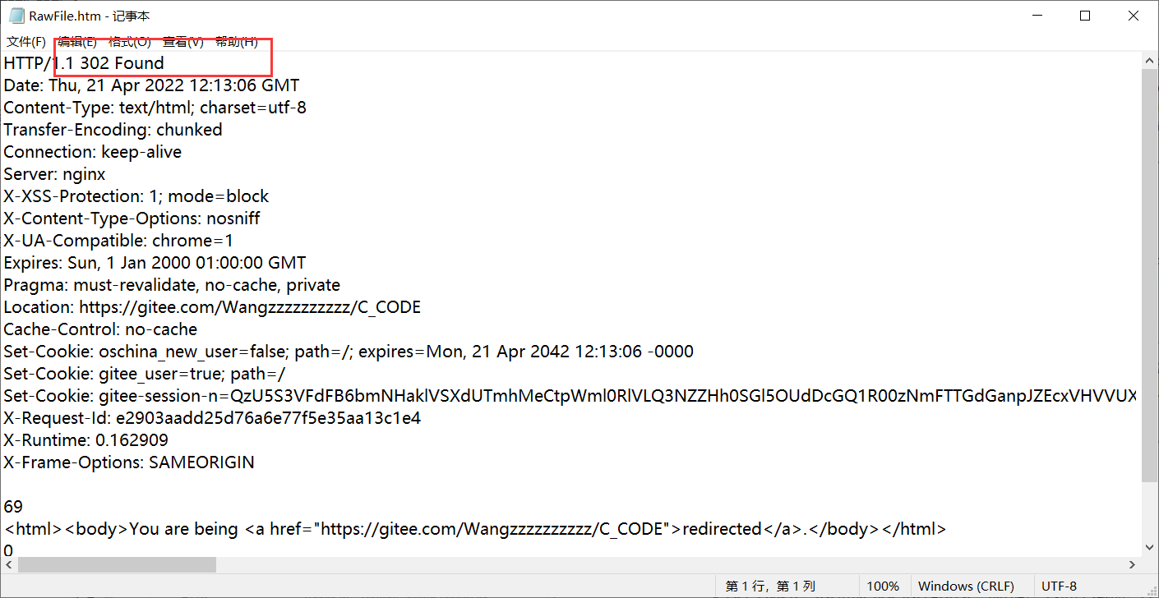Show the 帮助(H) menu

point(237,42)
